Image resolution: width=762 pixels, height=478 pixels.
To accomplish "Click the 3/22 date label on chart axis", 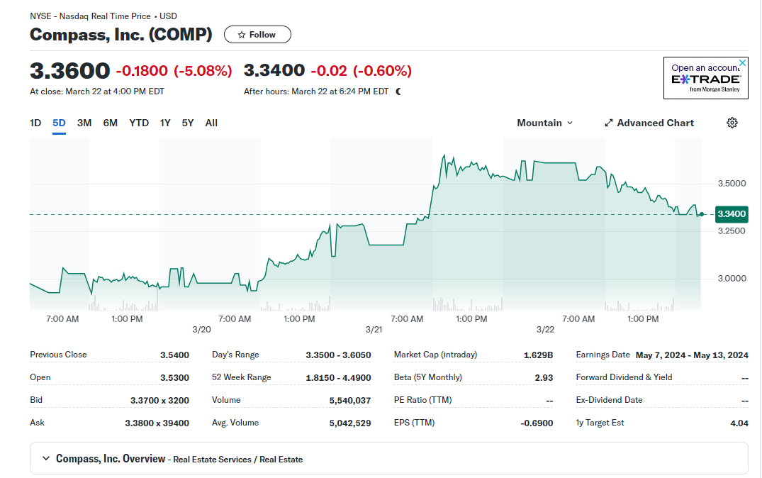I will [x=545, y=330].
